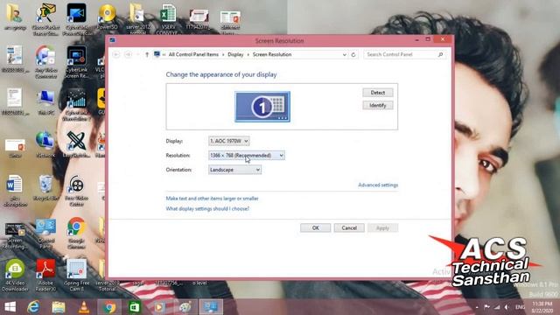This screenshot has height=315, width=560.
Task: Click the search magnifier icon
Action: [440, 54]
